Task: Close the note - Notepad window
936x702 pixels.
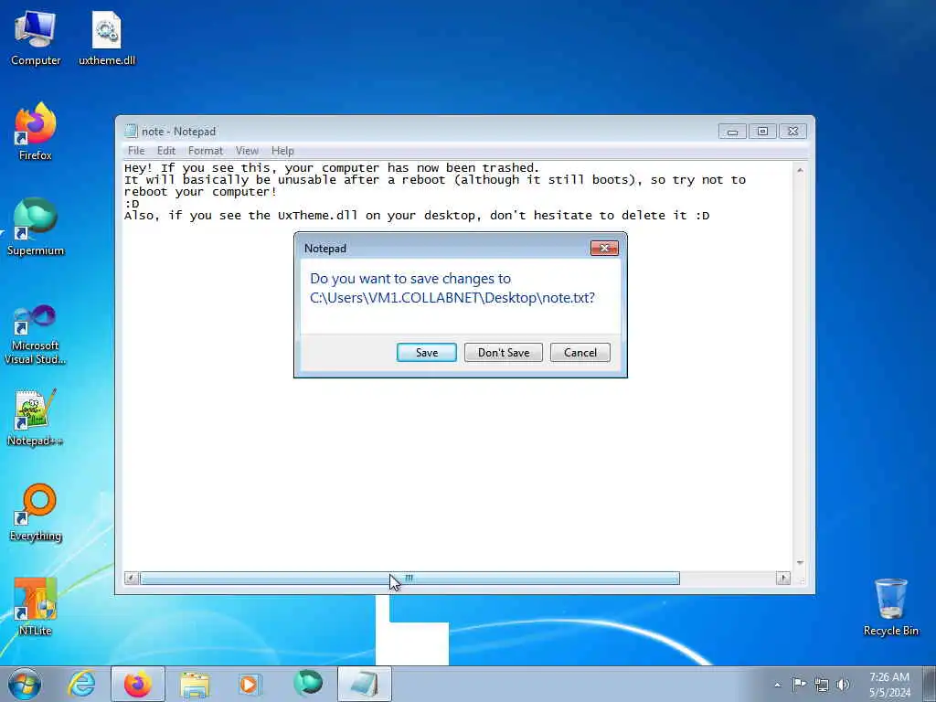Action: 792,132
